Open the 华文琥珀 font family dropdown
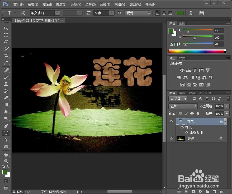The height and width of the screenshot is (194, 232). [x=57, y=13]
